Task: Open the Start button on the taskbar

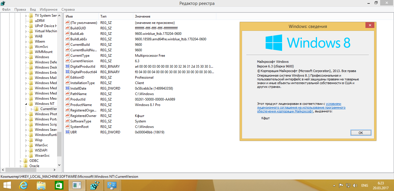Action: tap(7, 185)
